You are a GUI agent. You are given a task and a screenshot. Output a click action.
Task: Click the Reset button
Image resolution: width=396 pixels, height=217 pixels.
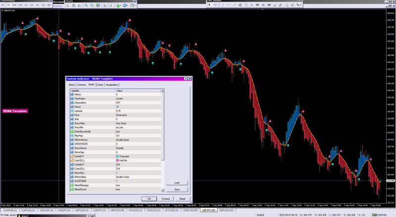(182, 199)
